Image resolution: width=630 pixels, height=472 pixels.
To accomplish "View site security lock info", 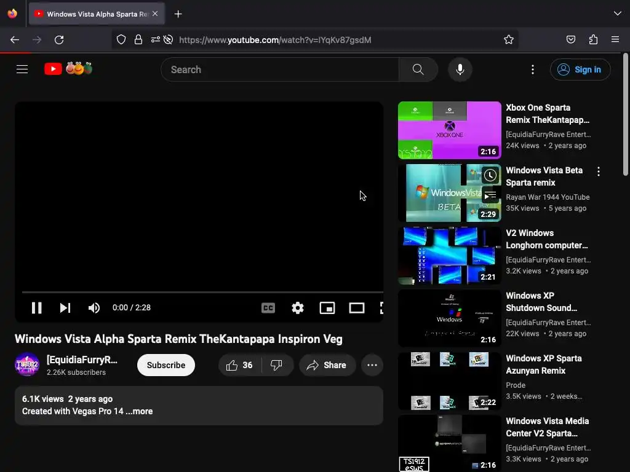I will (138, 40).
